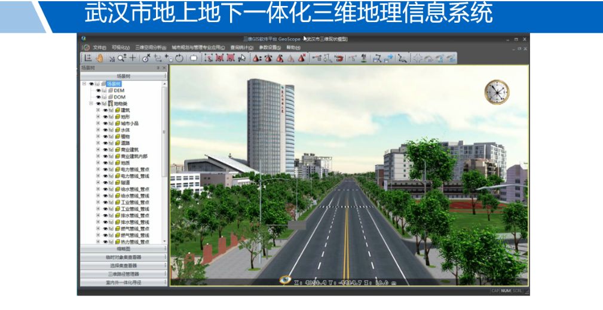This screenshot has width=603, height=310.
Task: Click the magnifier zoom tool icon
Action: point(121,58)
